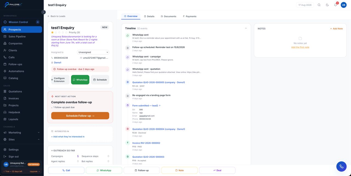The width and height of the screenshot is (351, 176).
Task: Click the first WhatsApp sent timeline icon
Action: click(128, 36)
